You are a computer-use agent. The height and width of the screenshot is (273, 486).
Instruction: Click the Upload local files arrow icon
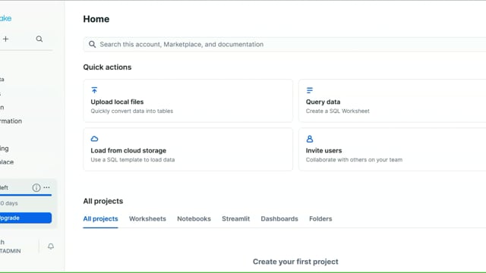pyautogui.click(x=94, y=90)
